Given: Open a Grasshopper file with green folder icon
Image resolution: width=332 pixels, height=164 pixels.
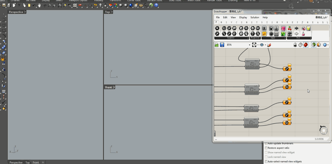Looking at the screenshot, I should click(x=217, y=45).
